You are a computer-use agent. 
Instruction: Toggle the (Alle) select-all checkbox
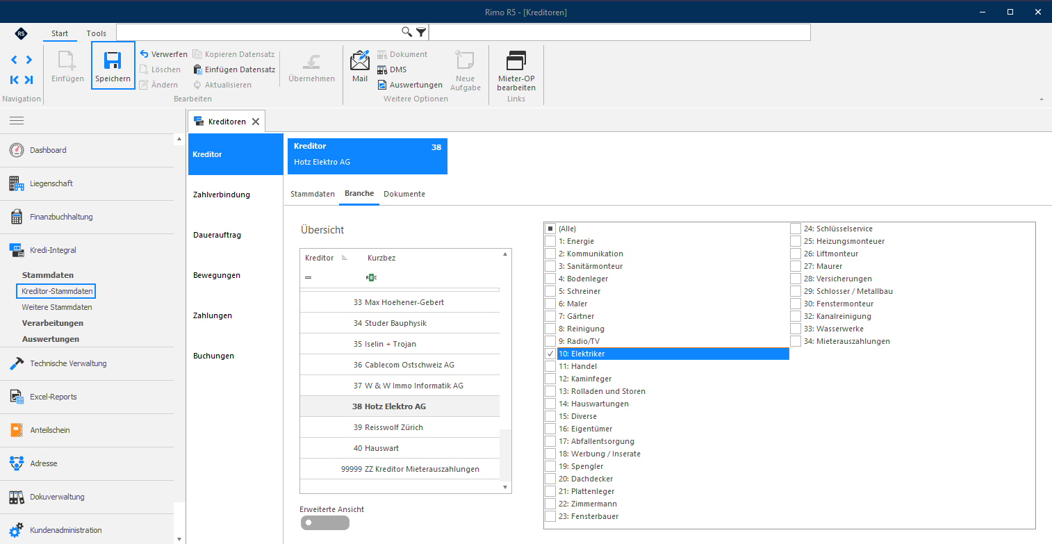550,229
